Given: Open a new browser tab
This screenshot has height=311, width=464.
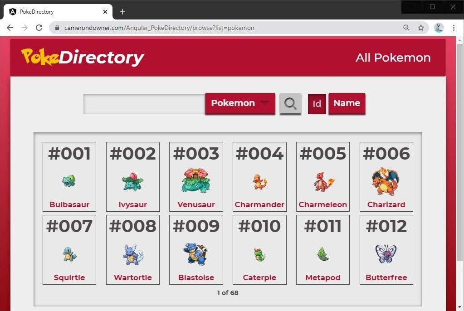Looking at the screenshot, I should (x=122, y=12).
